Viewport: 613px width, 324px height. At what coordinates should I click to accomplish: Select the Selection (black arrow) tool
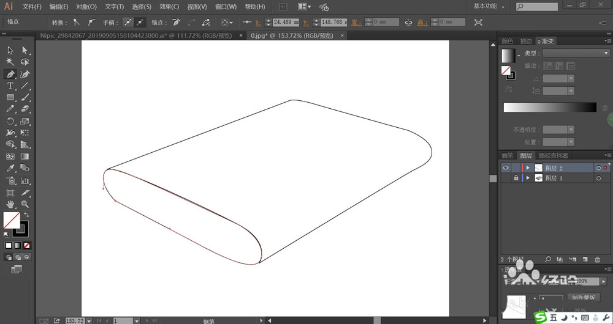point(10,50)
